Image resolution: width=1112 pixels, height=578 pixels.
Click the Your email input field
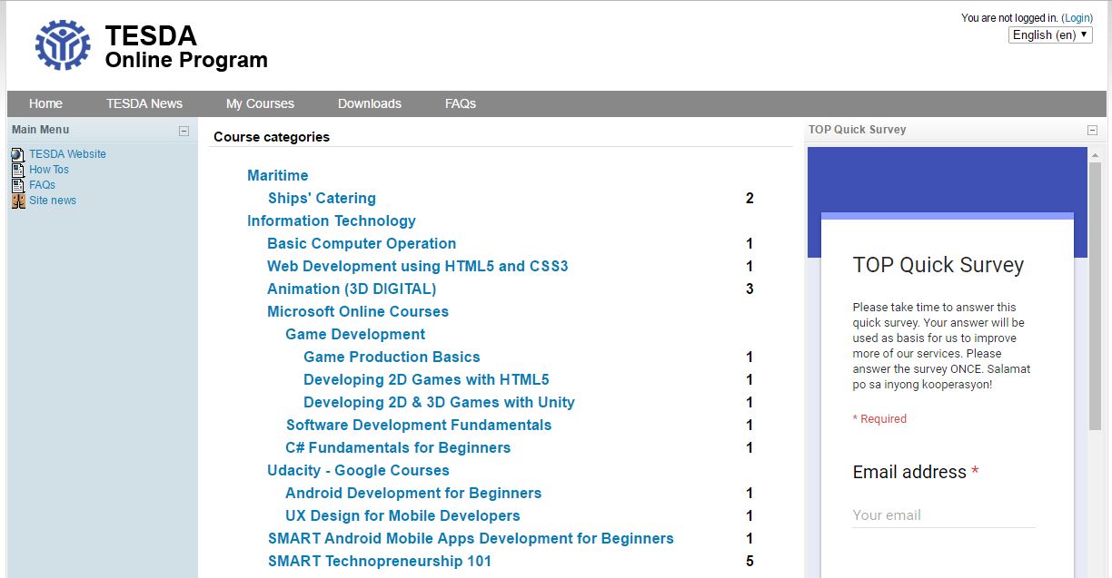tap(944, 514)
